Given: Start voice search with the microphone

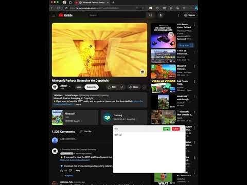Looking at the screenshot, I should point(161,15).
